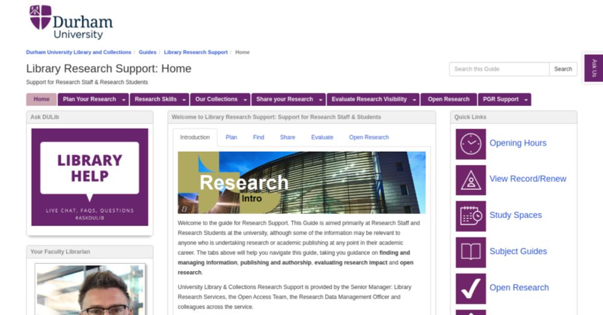
Task: Expand the Our Collections dropdown arrow
Action: click(x=245, y=99)
